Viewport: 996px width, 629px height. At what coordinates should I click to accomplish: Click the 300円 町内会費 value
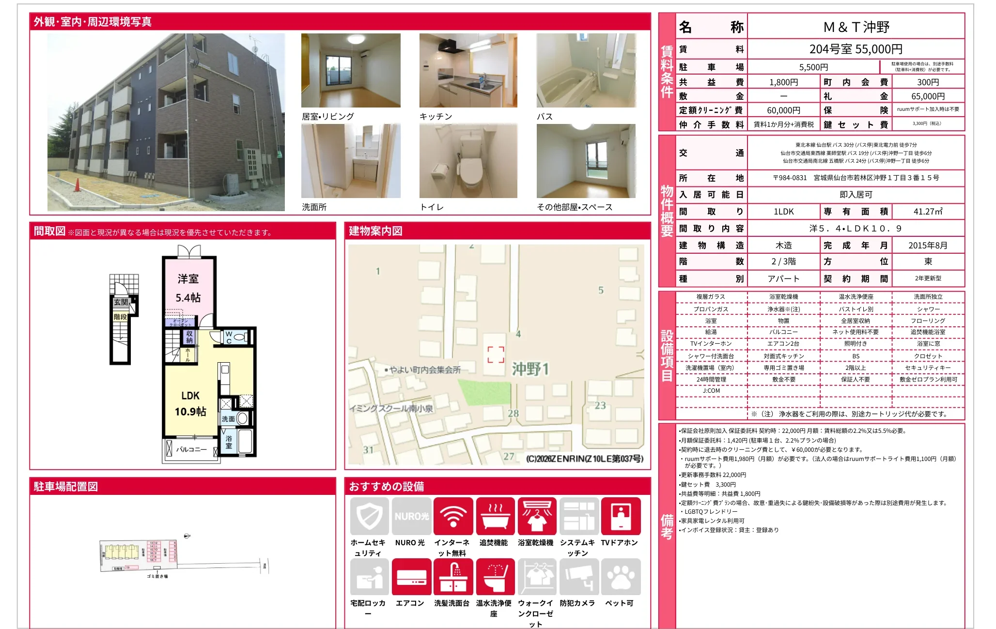click(x=928, y=82)
